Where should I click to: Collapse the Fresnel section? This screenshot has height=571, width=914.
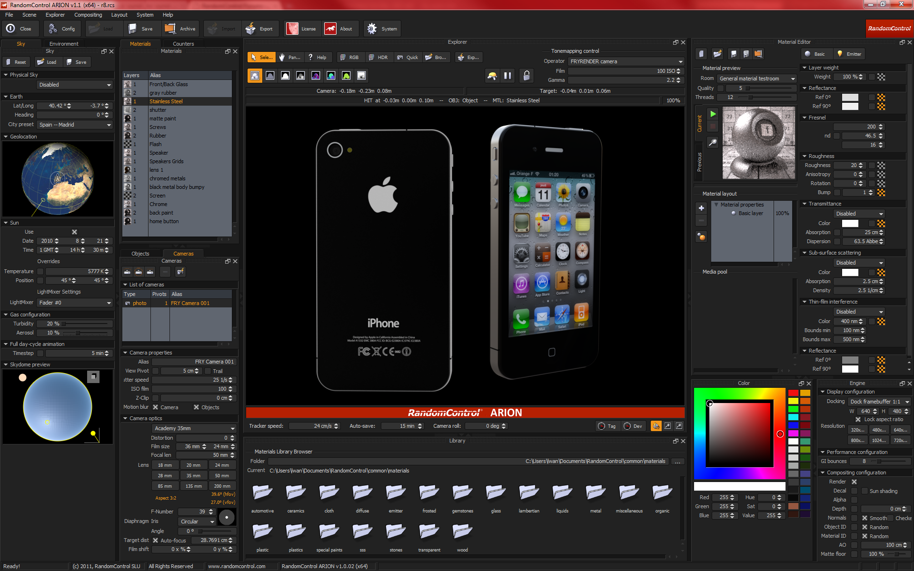point(805,118)
